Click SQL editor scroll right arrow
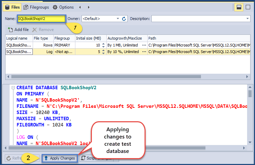The image size is (255, 165). pos(244,148)
